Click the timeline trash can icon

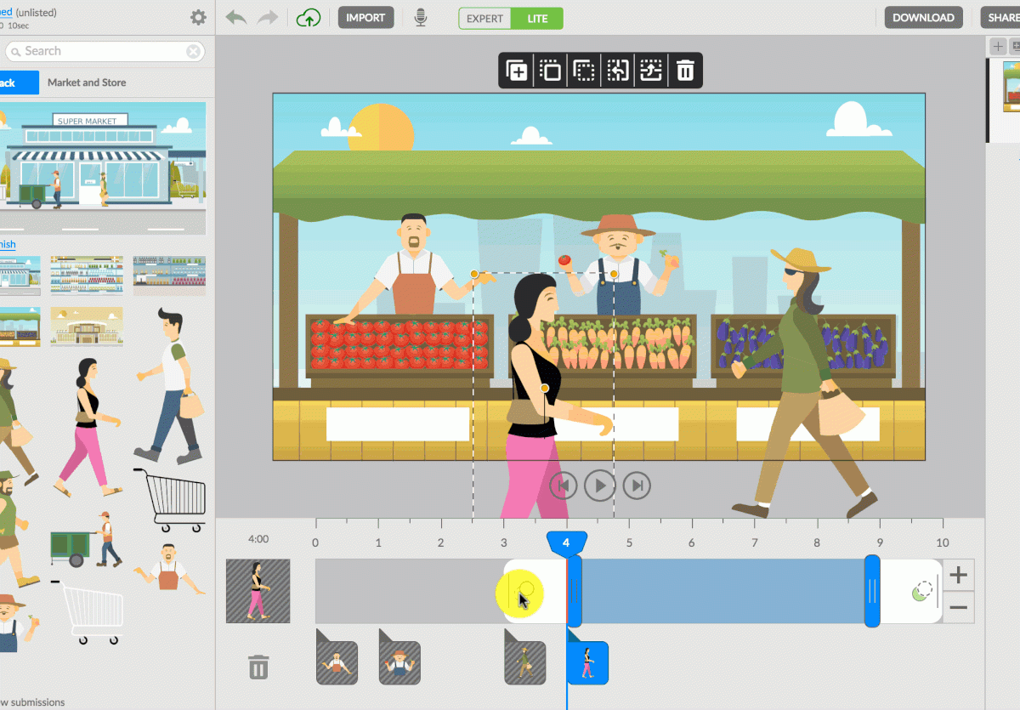point(258,667)
